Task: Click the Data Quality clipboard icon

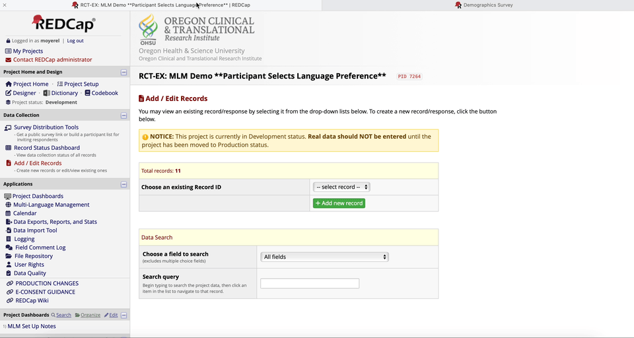Action: 9,273
